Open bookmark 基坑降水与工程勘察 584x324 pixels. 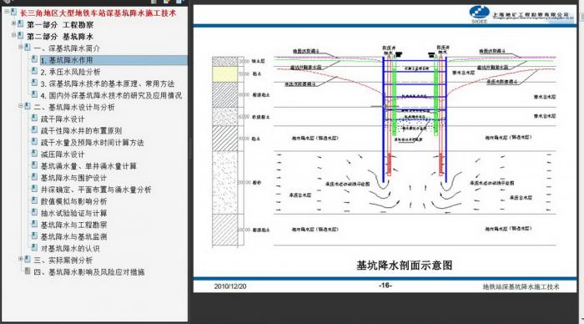[x=73, y=225]
